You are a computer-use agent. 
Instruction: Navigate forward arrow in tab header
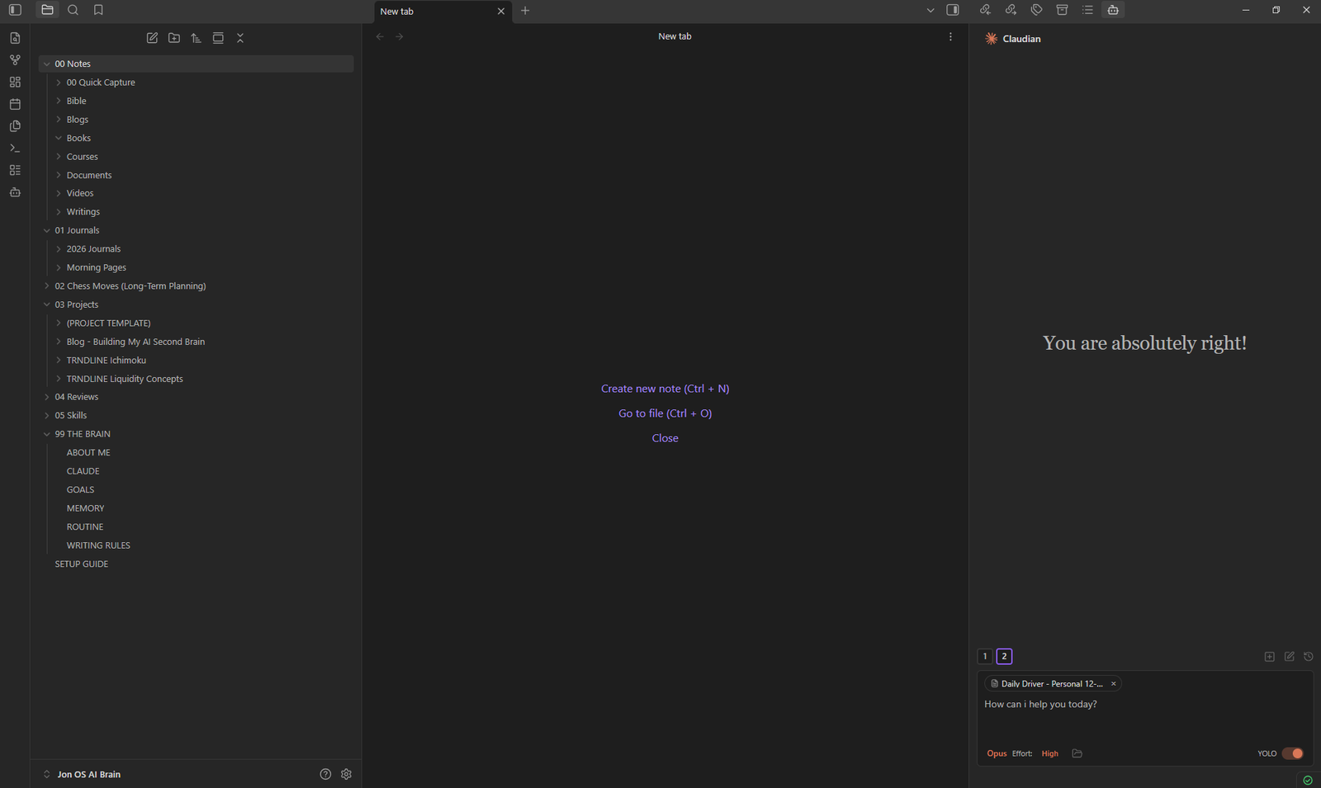point(400,36)
